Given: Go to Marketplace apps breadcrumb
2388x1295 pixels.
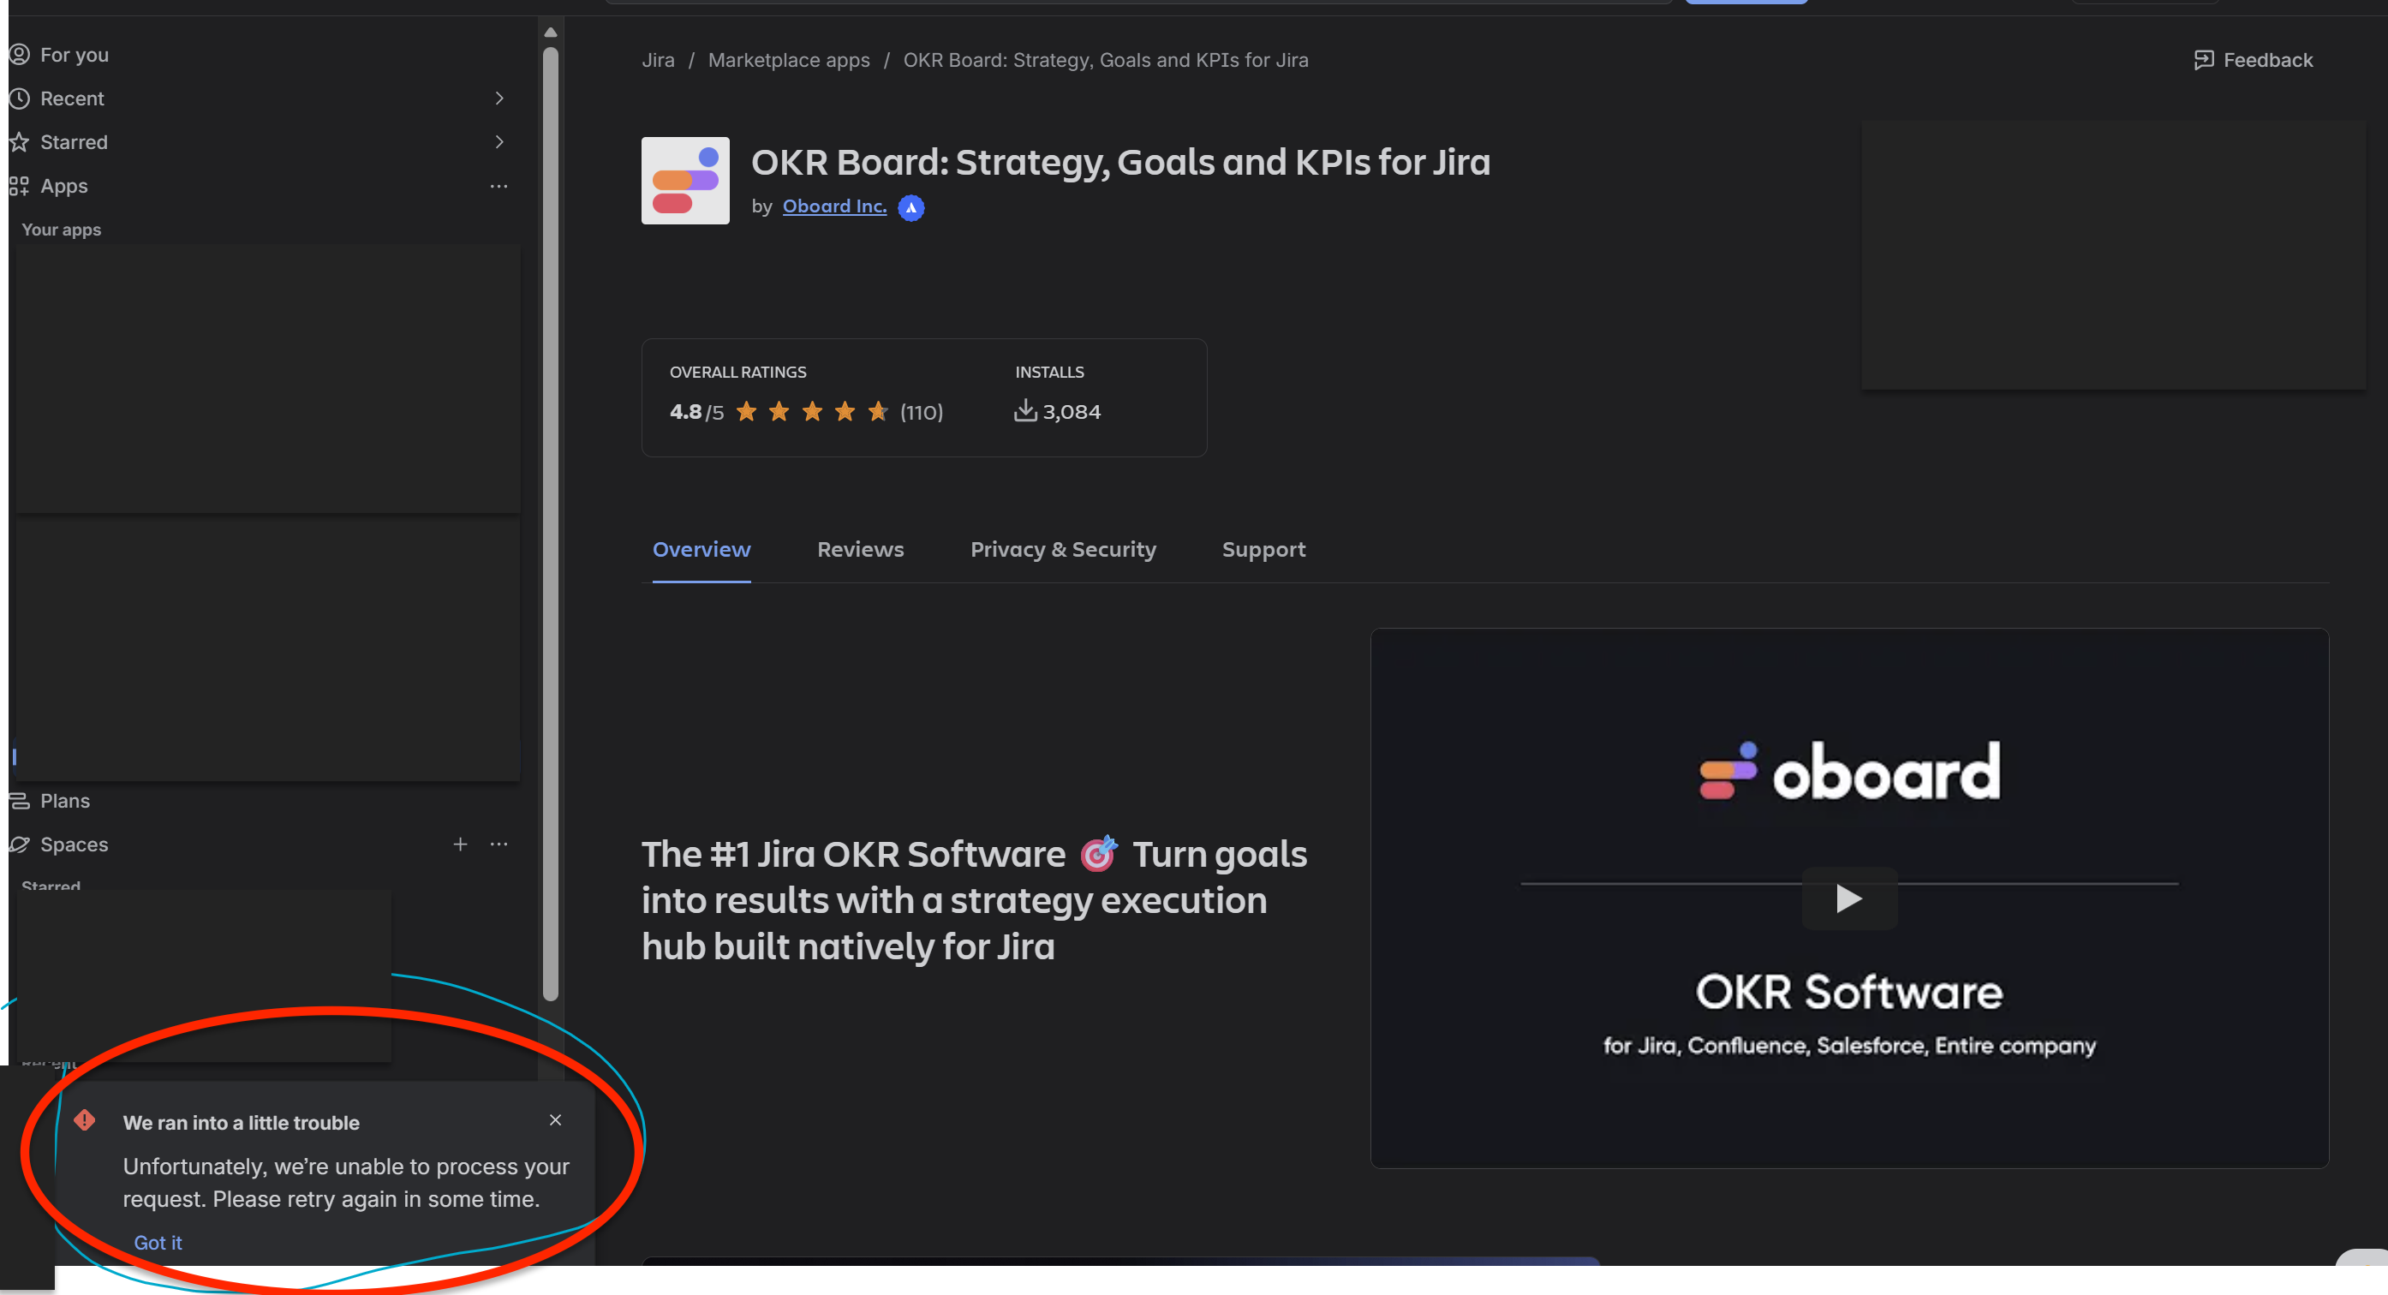Looking at the screenshot, I should [x=789, y=60].
